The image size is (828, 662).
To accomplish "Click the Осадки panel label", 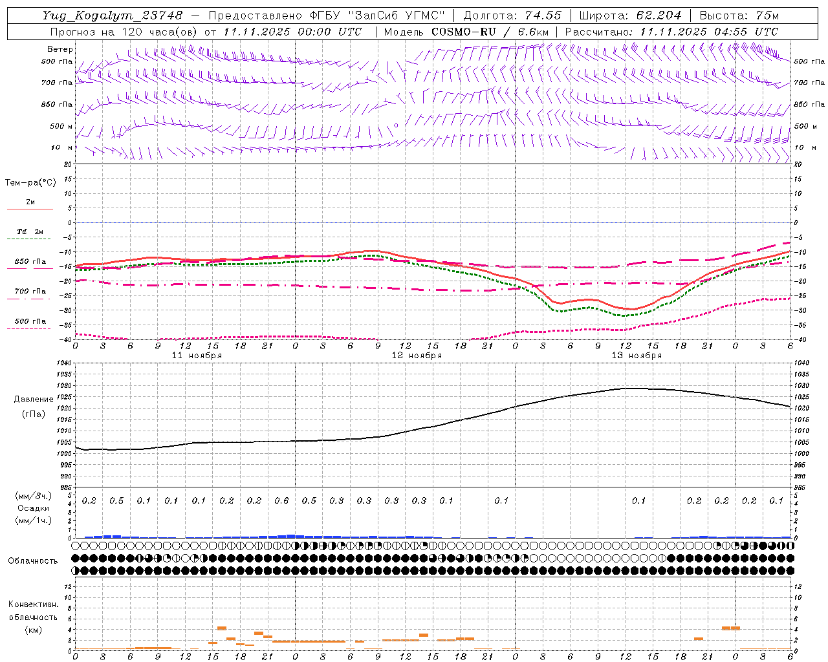I will (x=34, y=508).
